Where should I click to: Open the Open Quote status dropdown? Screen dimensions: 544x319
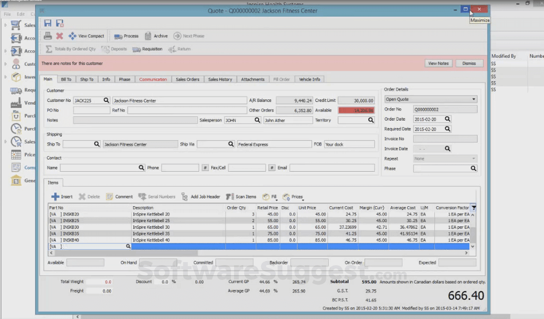tap(431, 99)
